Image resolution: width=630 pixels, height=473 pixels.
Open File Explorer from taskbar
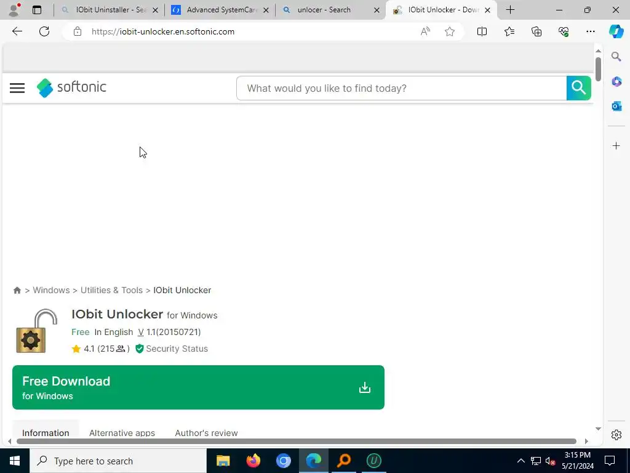223,461
